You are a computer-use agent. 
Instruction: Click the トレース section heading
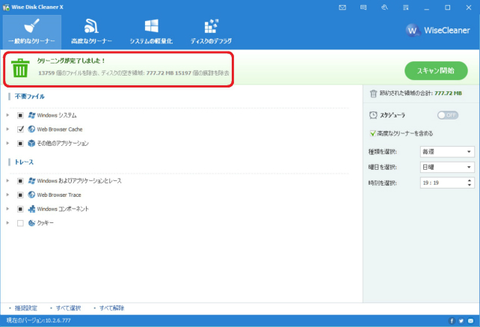(x=24, y=162)
